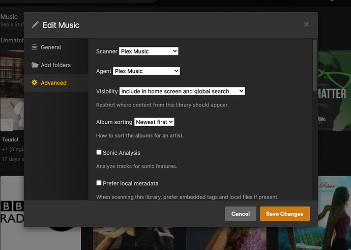
Task: Click the Advanced gear icon
Action: click(x=35, y=83)
